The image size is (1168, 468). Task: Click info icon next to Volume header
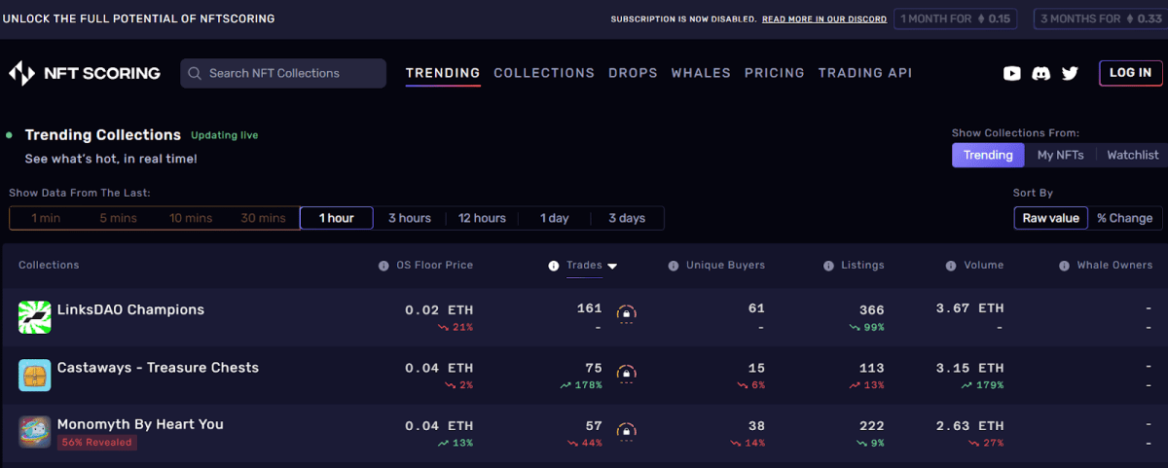click(x=951, y=266)
